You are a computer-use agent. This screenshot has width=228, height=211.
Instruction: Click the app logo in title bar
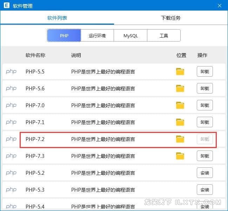pos(7,6)
